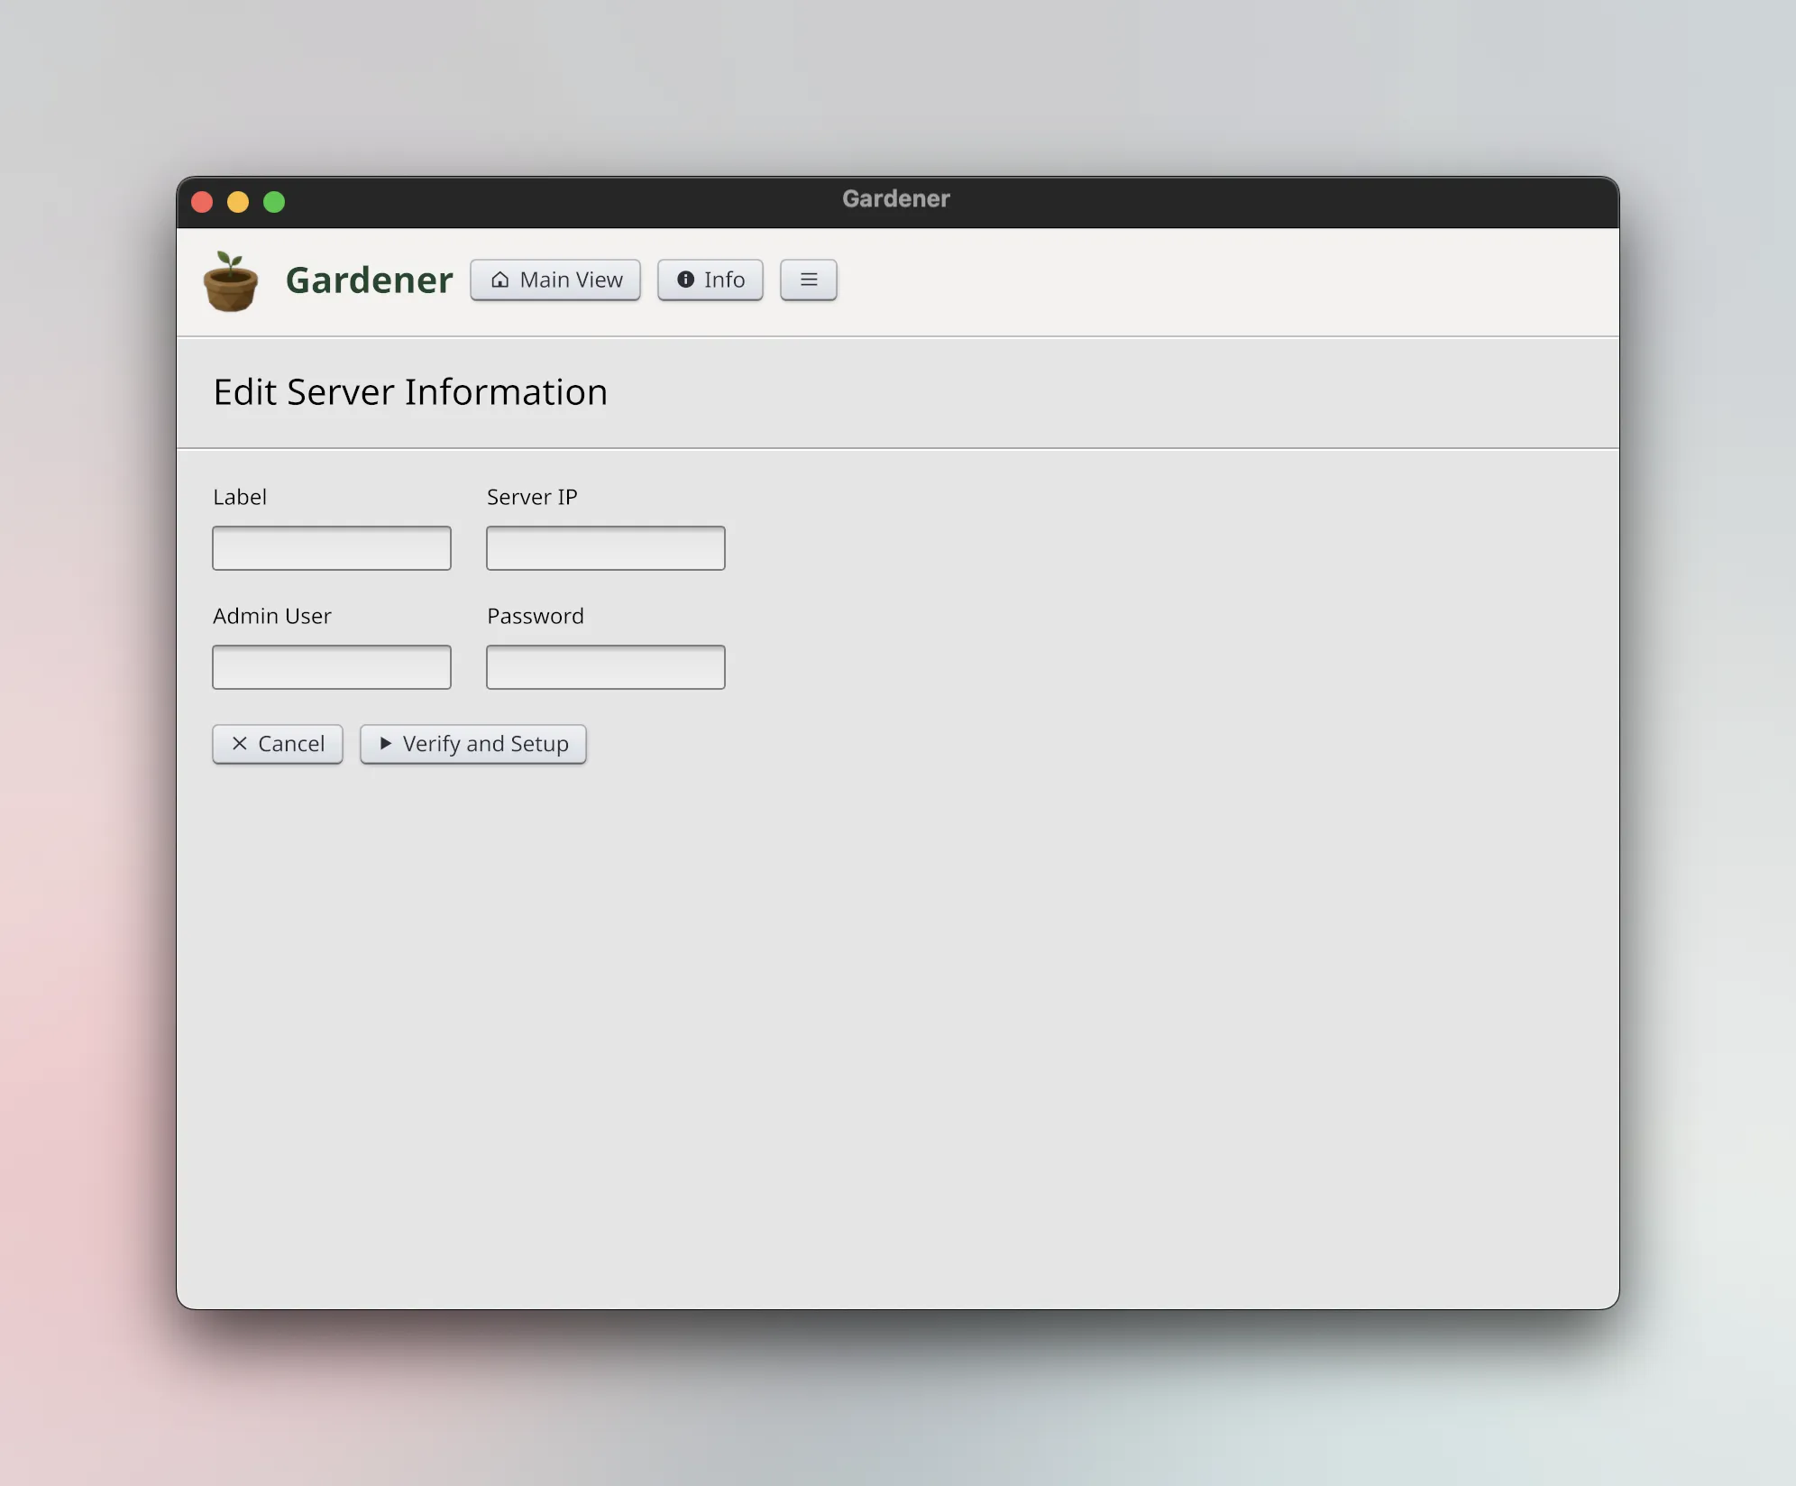The height and width of the screenshot is (1486, 1796).
Task: Click the "Label" field caption
Action: point(240,497)
